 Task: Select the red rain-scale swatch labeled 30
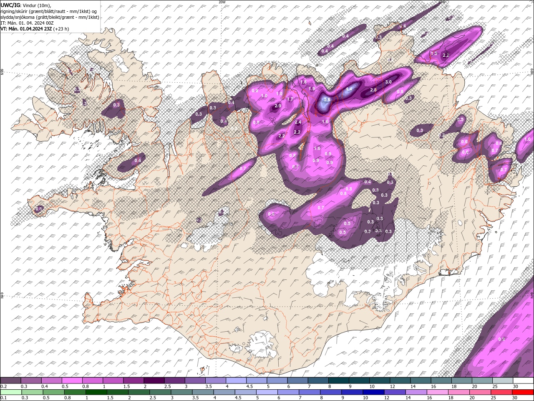[x=523, y=392]
